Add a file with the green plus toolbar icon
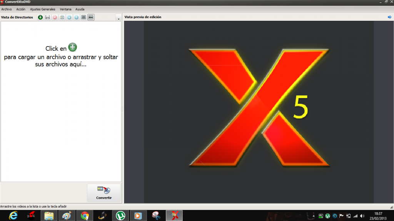The height and width of the screenshot is (221, 394). [40, 17]
